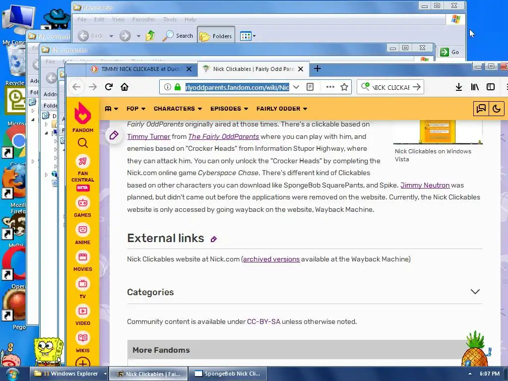Show site information icon in address bar
Viewport: 508px width, 381px height.
tap(168, 87)
